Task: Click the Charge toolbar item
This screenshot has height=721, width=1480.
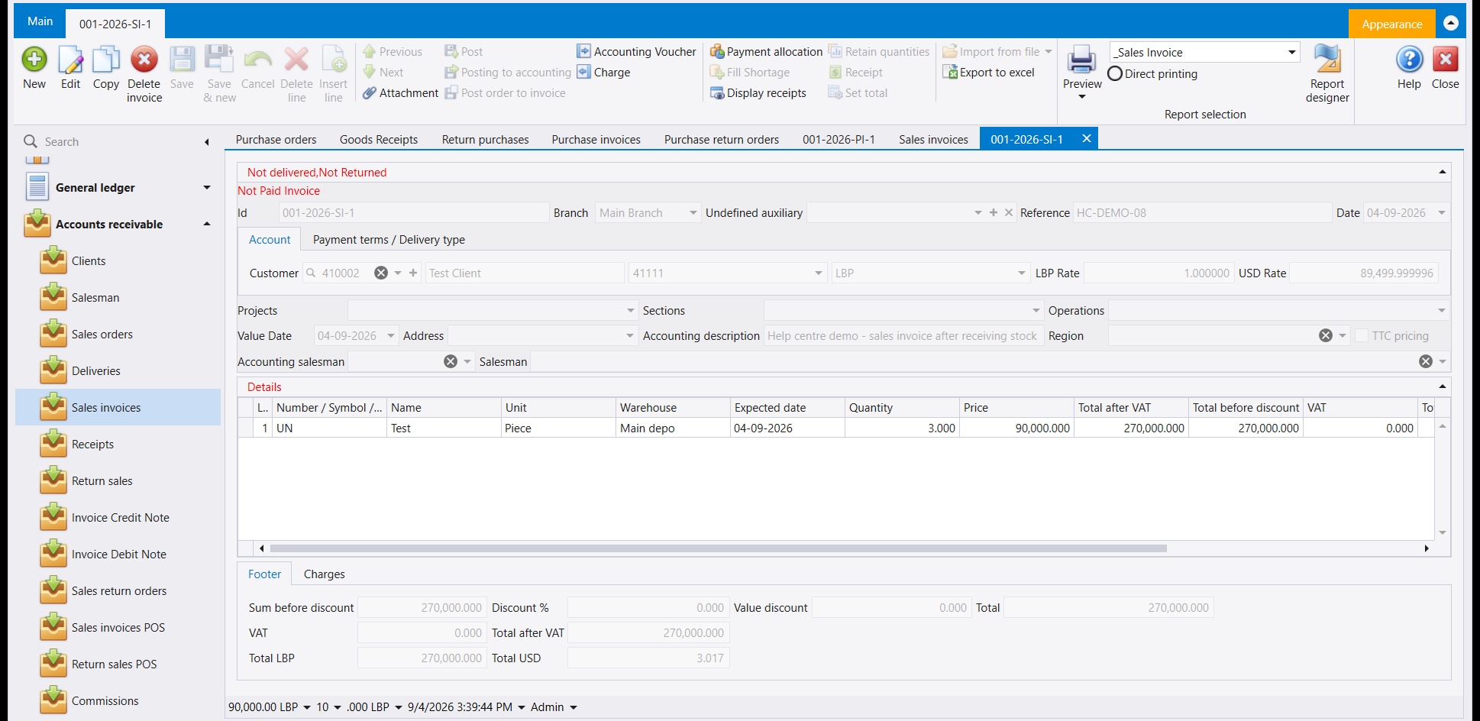Action: [603, 73]
